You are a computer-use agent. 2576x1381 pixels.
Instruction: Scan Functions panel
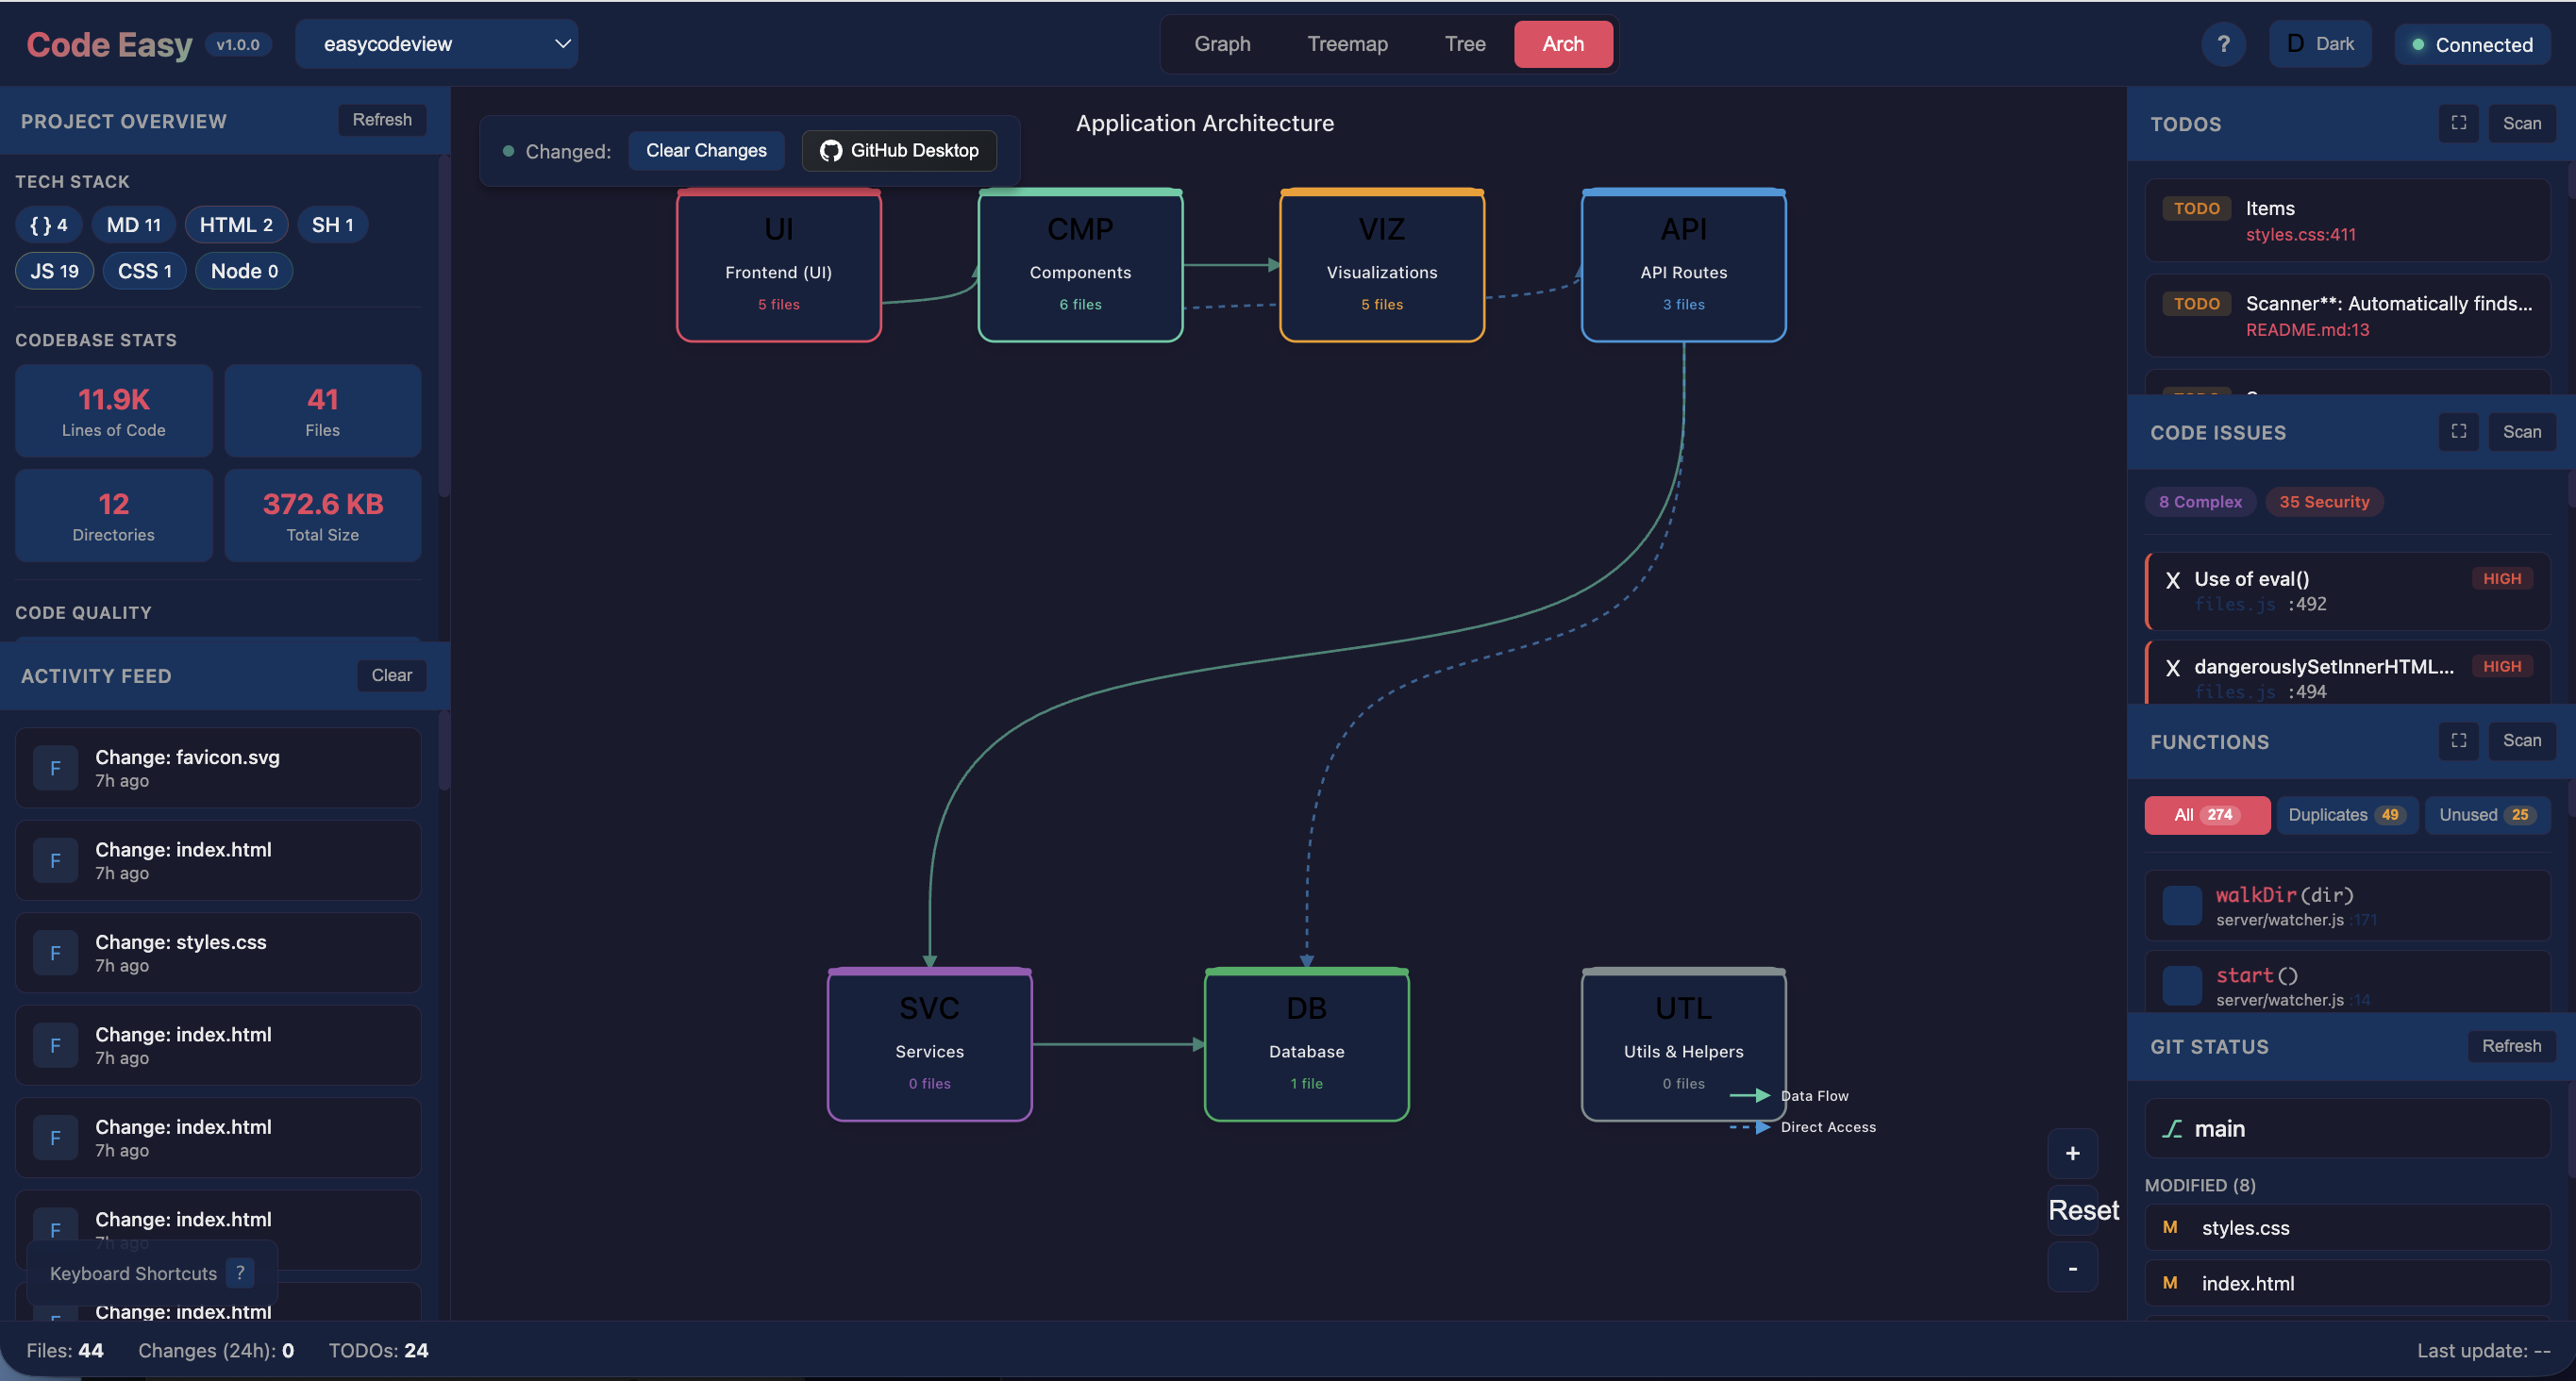coord(2522,741)
